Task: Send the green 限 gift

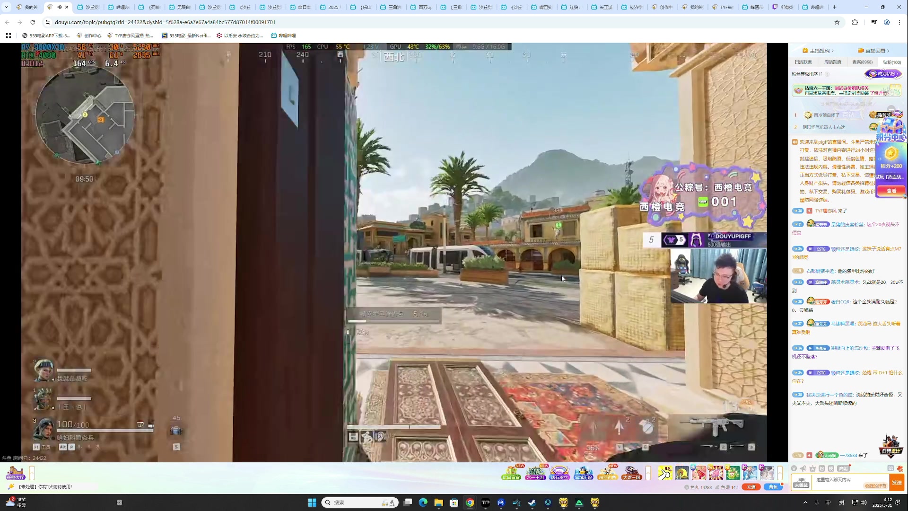Action: coord(733,473)
